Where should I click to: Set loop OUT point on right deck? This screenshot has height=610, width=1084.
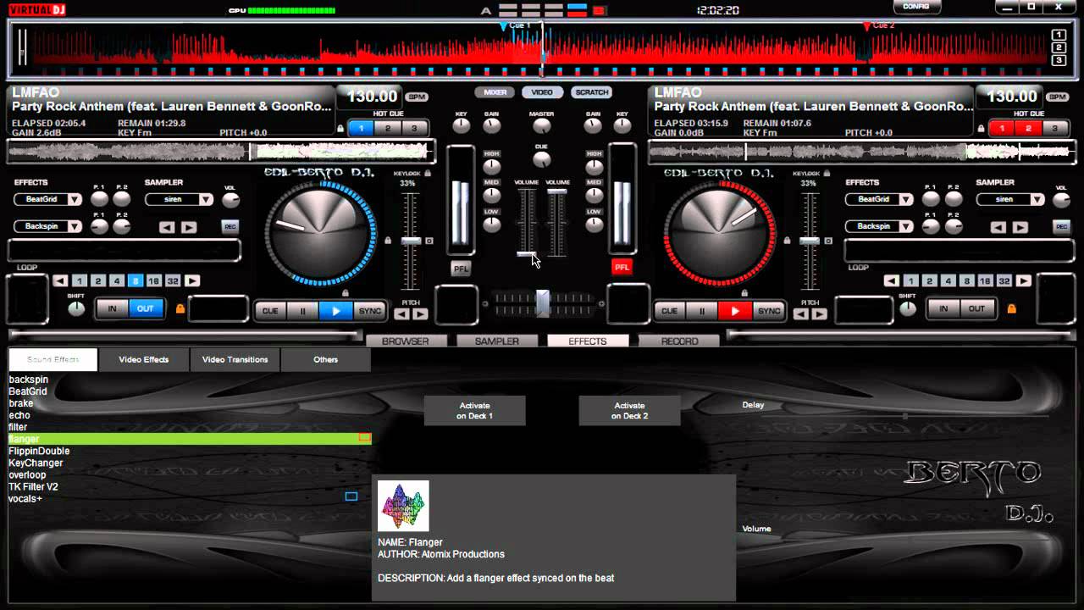[976, 308]
